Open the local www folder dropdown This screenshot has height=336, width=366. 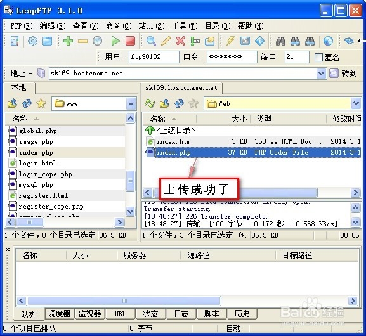coord(131,103)
